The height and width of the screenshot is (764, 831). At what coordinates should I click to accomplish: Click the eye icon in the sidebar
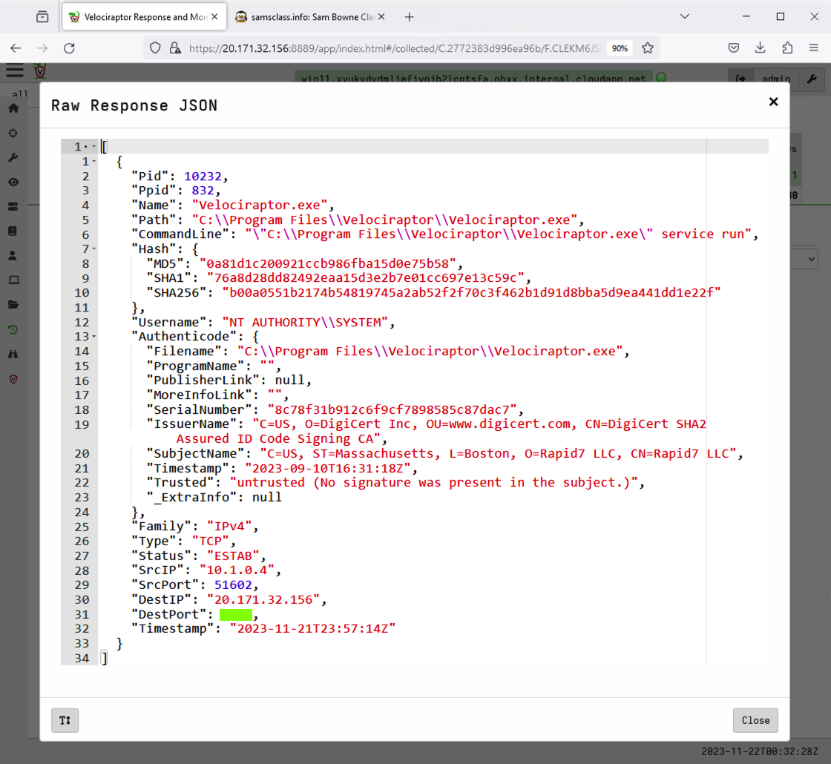(13, 182)
